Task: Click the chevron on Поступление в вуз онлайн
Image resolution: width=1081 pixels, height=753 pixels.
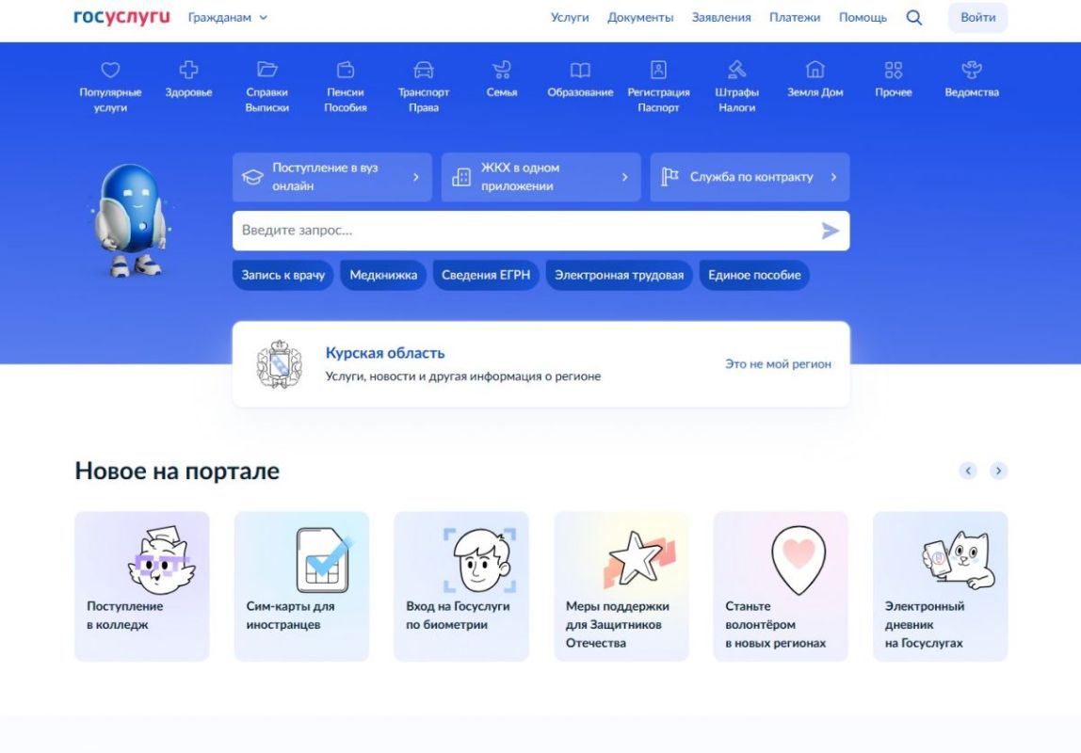Action: [415, 177]
